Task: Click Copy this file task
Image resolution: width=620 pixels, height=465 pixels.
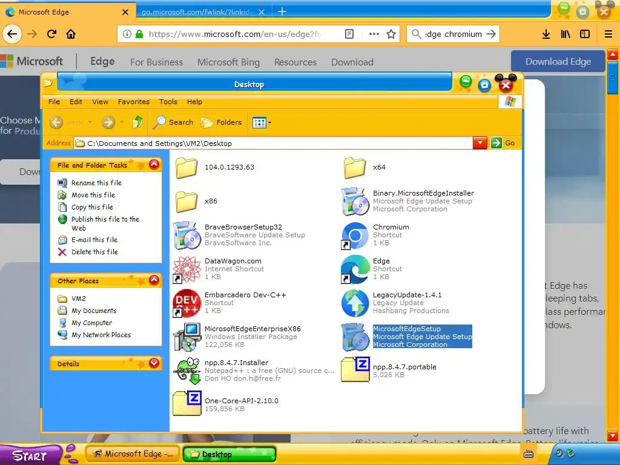Action: (86, 207)
